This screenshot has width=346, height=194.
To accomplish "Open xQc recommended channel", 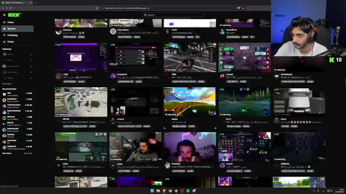I will coord(17,94).
